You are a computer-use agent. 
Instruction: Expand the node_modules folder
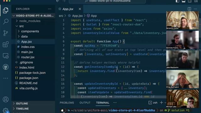pyautogui.click(x=33, y=21)
